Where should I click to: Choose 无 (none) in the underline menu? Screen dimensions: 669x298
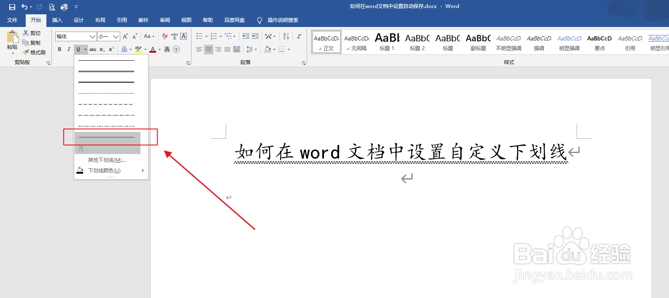click(108, 148)
